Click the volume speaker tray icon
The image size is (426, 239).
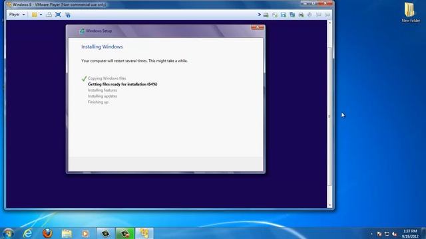pos(395,234)
